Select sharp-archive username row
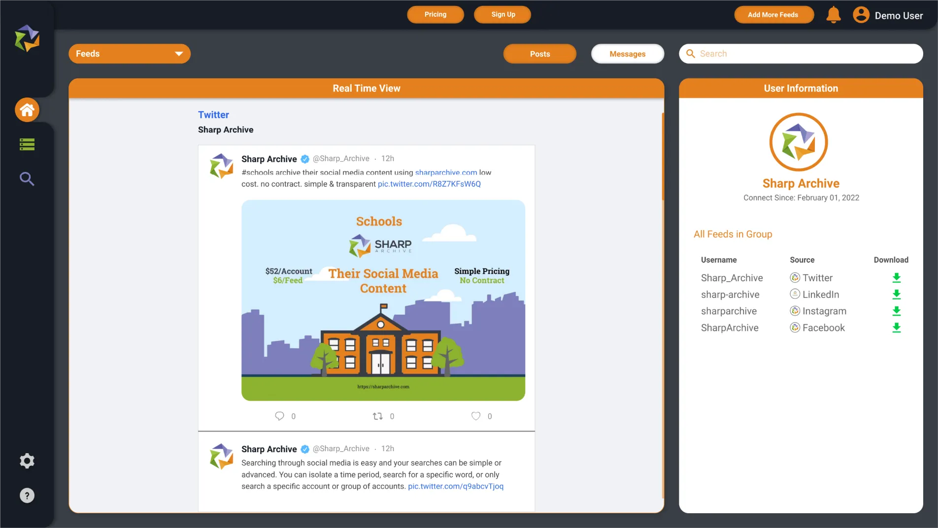The height and width of the screenshot is (528, 938). tap(730, 295)
